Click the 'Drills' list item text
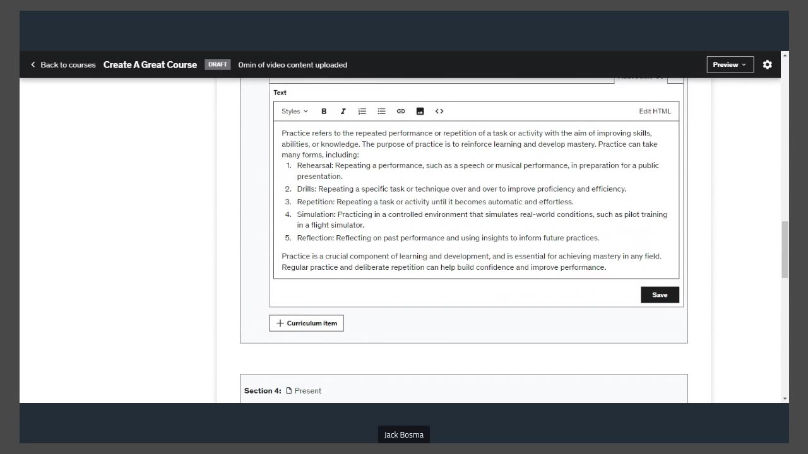808x454 pixels. (x=461, y=189)
